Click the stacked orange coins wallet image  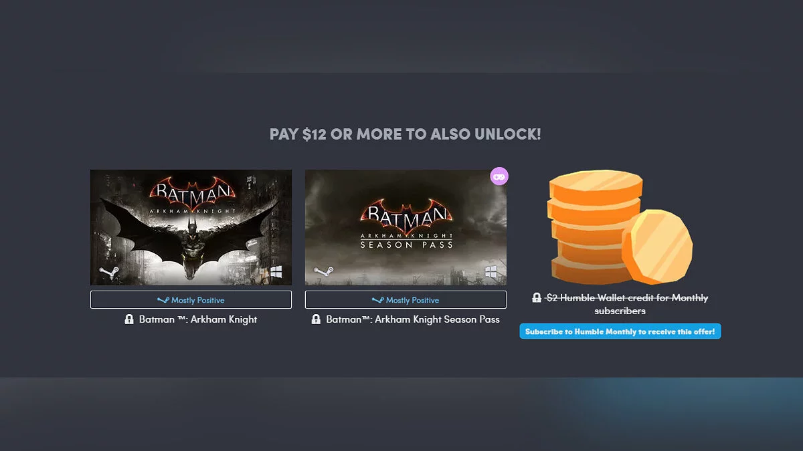[x=620, y=227]
